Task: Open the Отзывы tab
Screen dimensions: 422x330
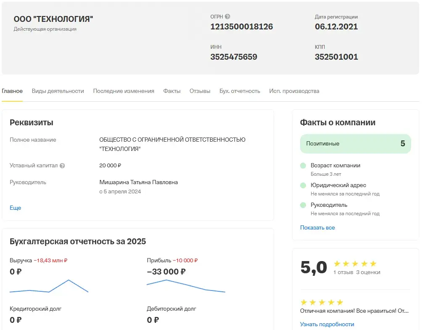Action: (200, 91)
